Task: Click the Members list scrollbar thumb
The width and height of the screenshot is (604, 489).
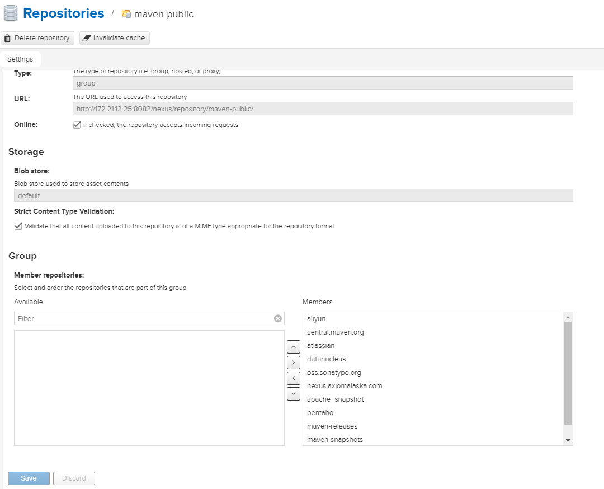Action: click(568, 373)
